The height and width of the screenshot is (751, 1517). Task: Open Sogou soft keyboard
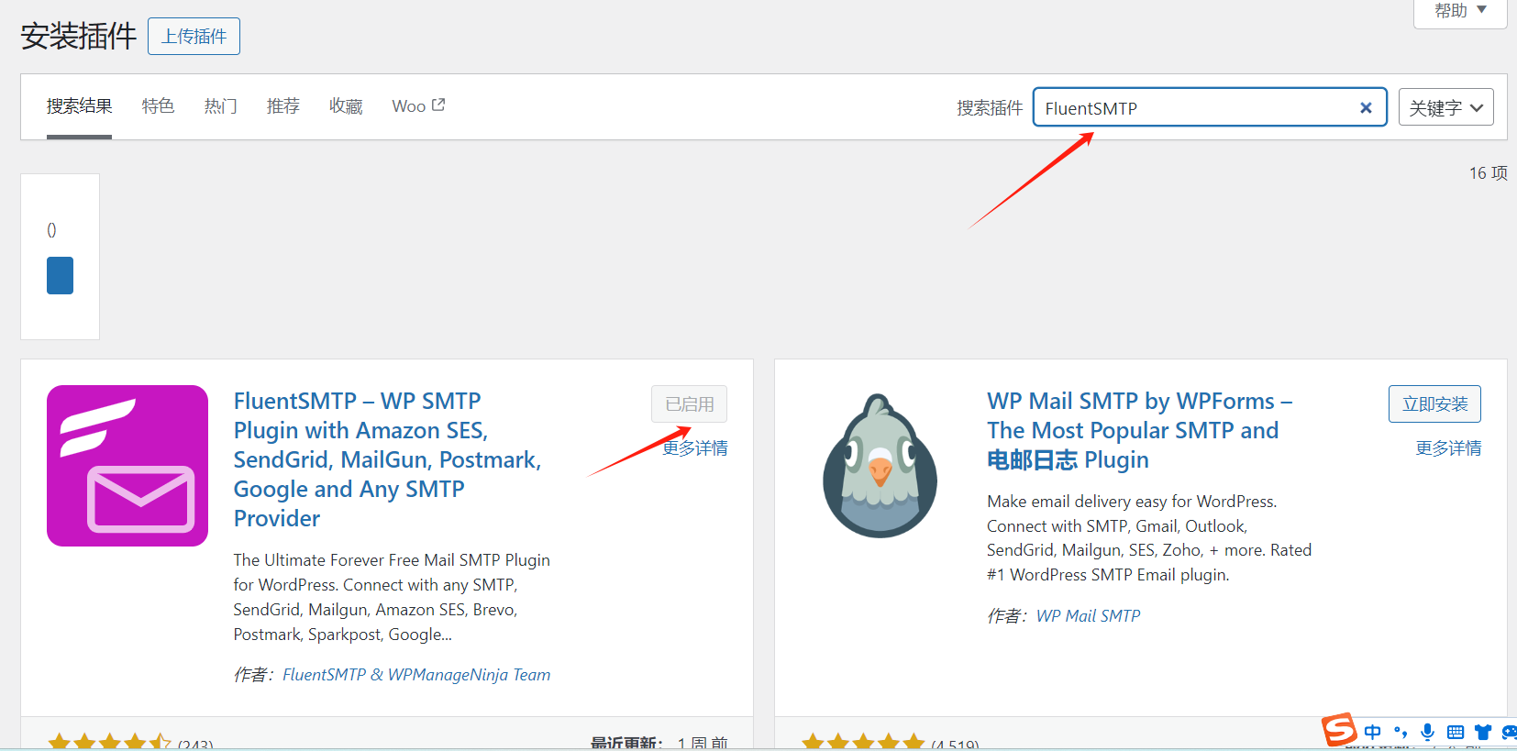coord(1455,732)
